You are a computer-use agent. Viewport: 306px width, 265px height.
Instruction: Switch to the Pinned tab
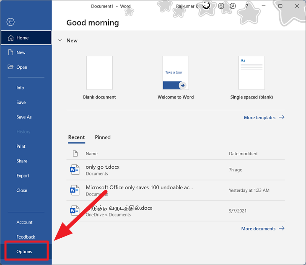[x=103, y=137]
